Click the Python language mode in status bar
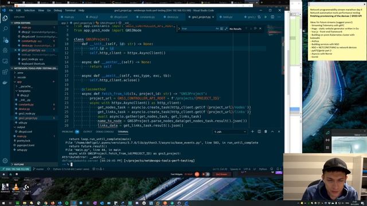This screenshot has width=367, height=206. click(263, 169)
